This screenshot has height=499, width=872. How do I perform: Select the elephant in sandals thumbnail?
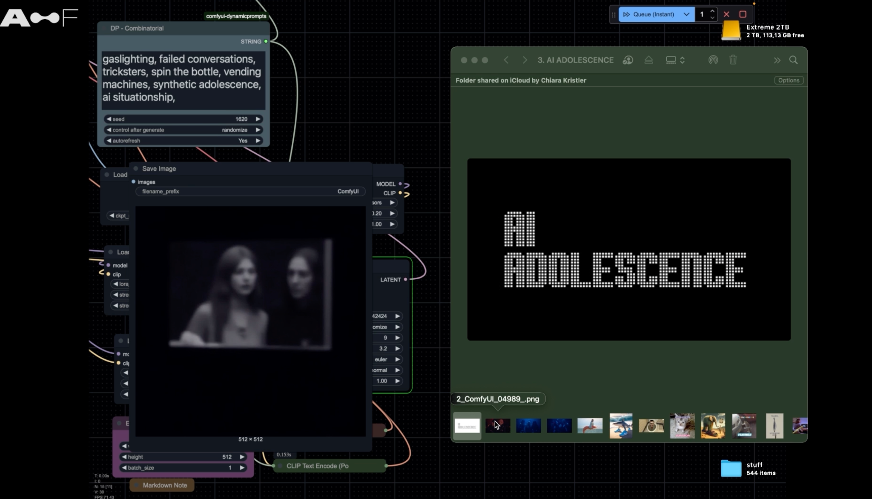pyautogui.click(x=713, y=426)
